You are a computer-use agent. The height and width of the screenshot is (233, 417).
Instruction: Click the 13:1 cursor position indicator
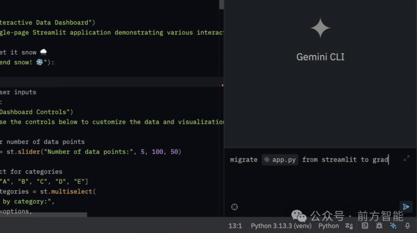coord(236,226)
